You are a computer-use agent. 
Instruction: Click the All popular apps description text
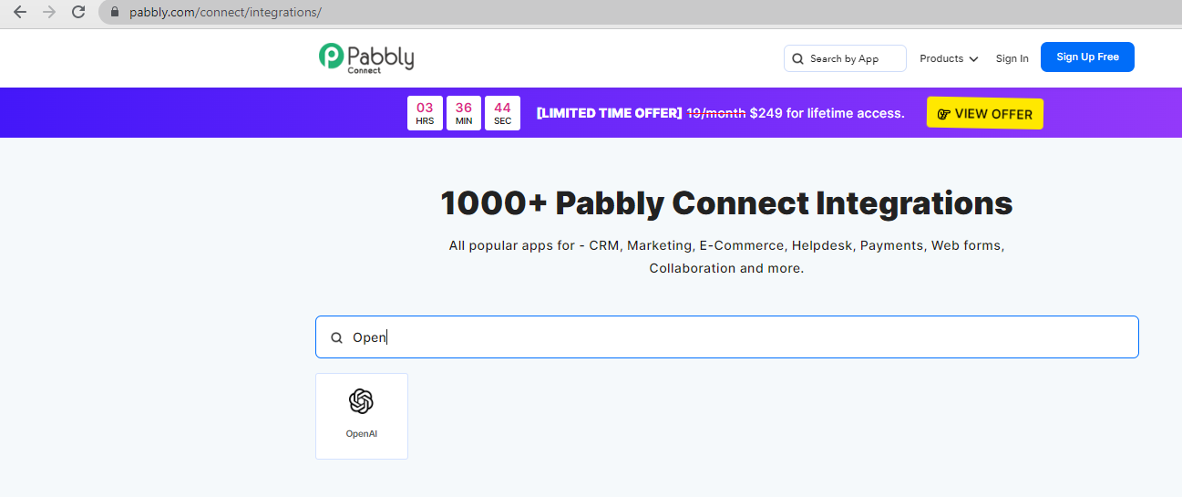[x=726, y=257]
